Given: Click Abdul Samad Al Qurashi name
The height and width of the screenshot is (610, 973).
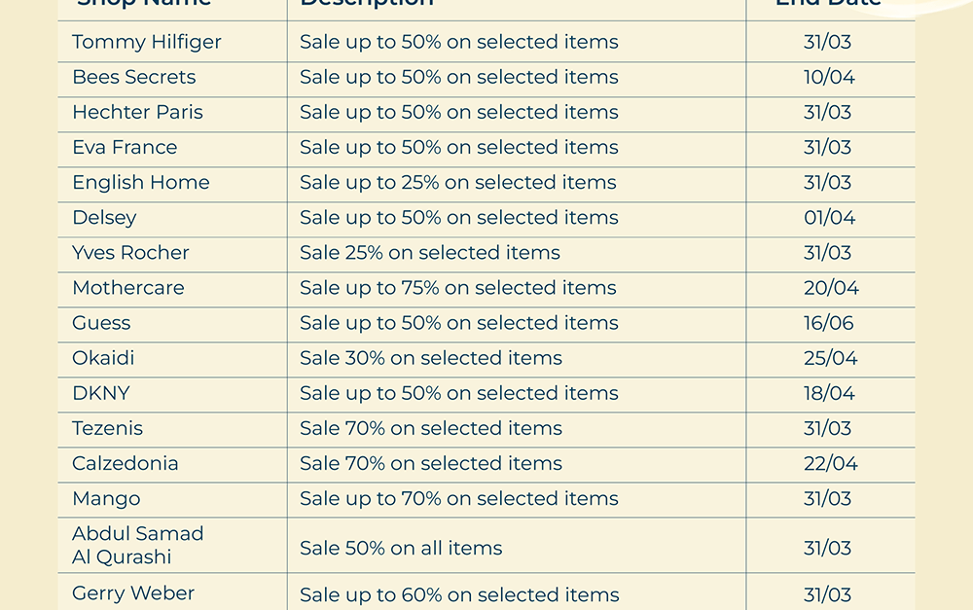Looking at the screenshot, I should pyautogui.click(x=138, y=545).
